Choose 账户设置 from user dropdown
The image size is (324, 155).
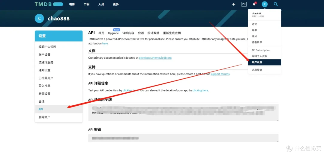[x=265, y=62]
